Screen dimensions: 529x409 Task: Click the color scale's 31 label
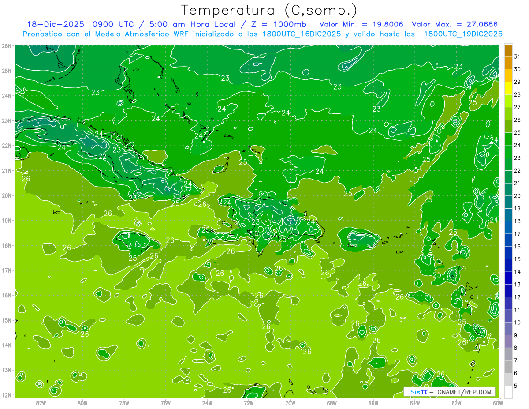[x=518, y=56]
